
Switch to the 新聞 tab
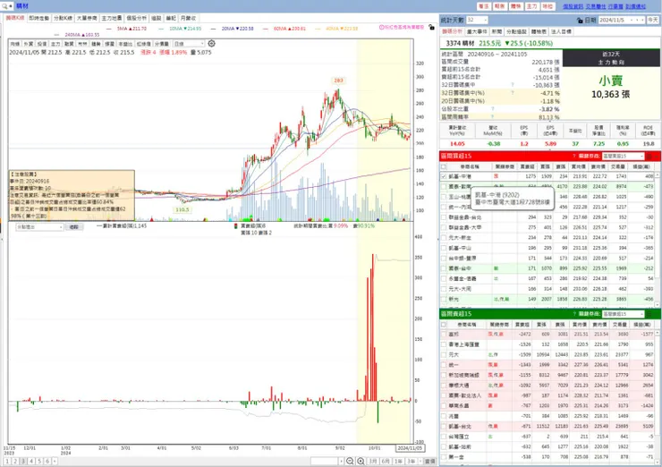496,31
